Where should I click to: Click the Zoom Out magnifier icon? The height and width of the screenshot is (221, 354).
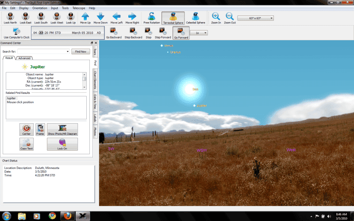(230, 16)
